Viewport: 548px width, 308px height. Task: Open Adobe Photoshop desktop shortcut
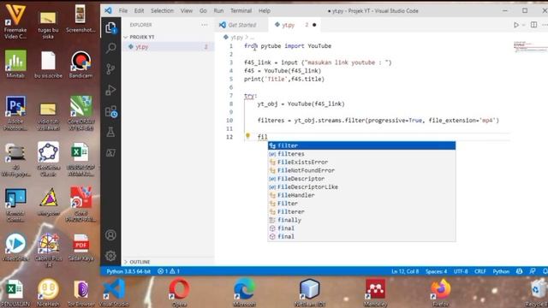(15, 113)
